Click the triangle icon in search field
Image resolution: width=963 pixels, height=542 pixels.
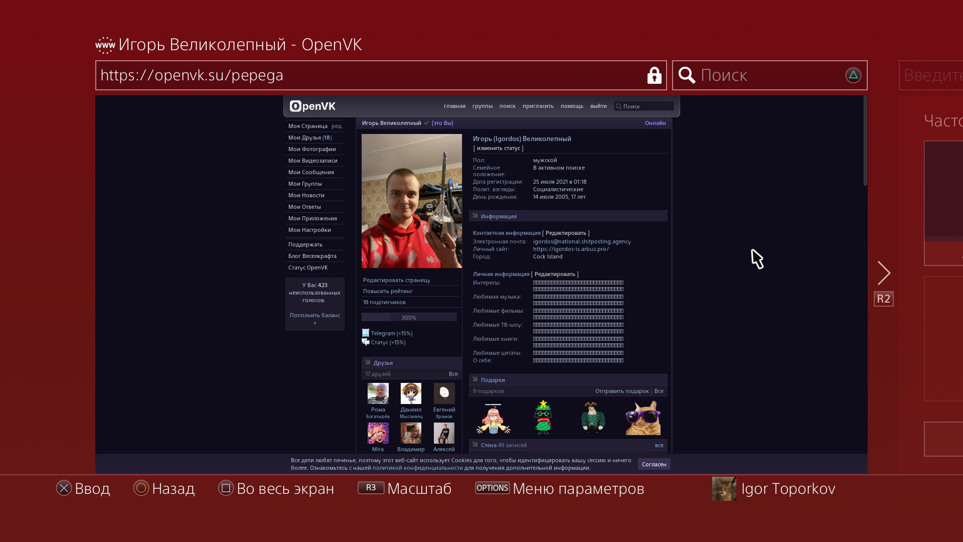click(x=853, y=75)
